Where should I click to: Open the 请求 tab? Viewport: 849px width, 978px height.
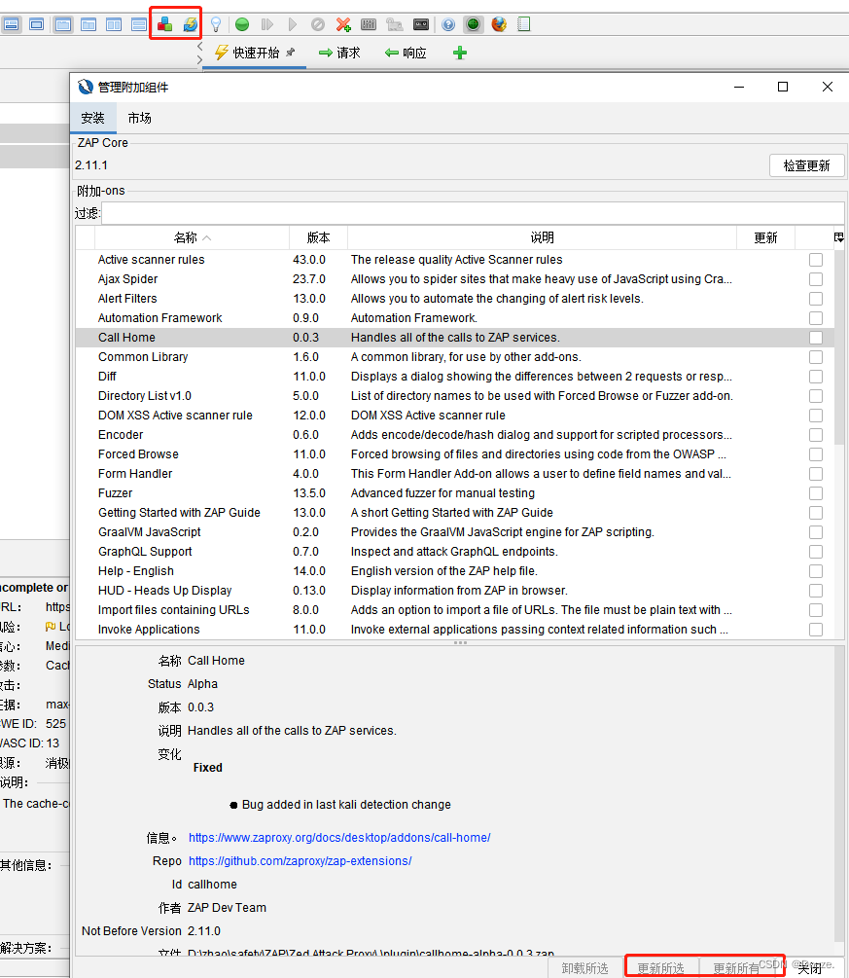pos(339,53)
